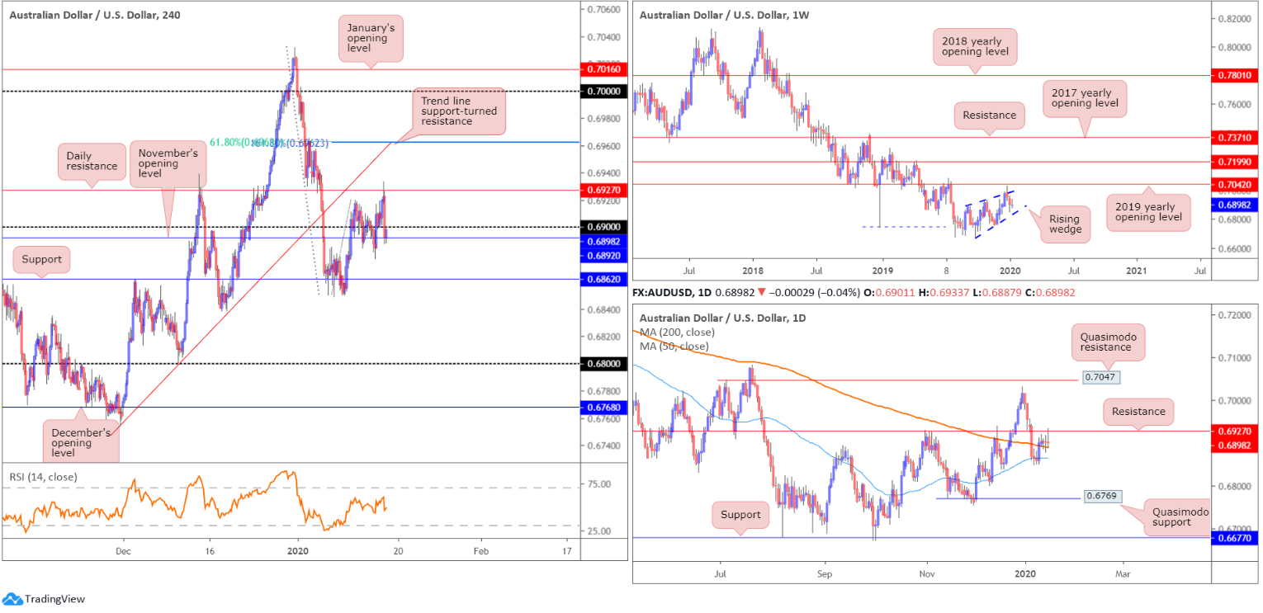Image resolution: width=1263 pixels, height=613 pixels.
Task: Select the '2018 yearly opening level' callout
Action: click(x=974, y=45)
